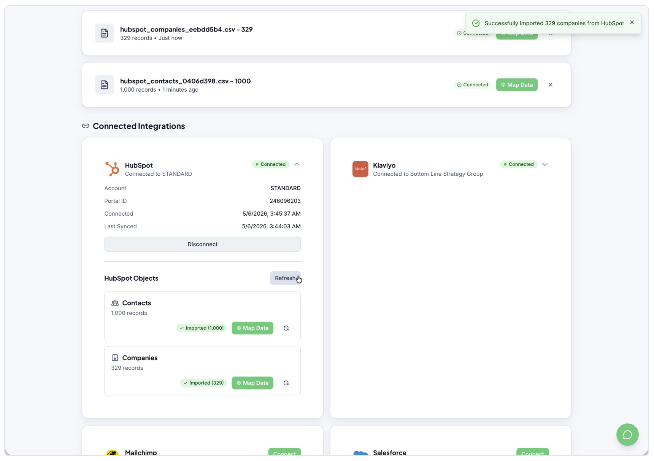This screenshot has width=654, height=461.
Task: Collapse the HubSpot integration card
Action: (x=297, y=164)
